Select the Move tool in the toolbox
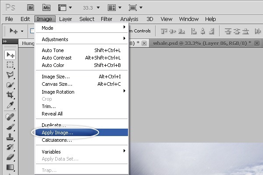The width and height of the screenshot is (263, 175). pyautogui.click(x=10, y=54)
